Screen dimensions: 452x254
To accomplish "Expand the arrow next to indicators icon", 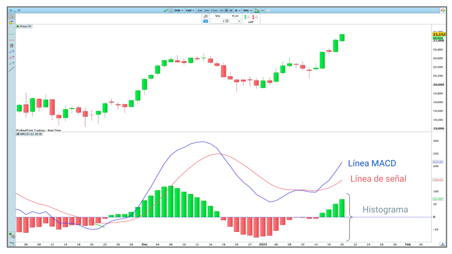I will coord(263,10).
